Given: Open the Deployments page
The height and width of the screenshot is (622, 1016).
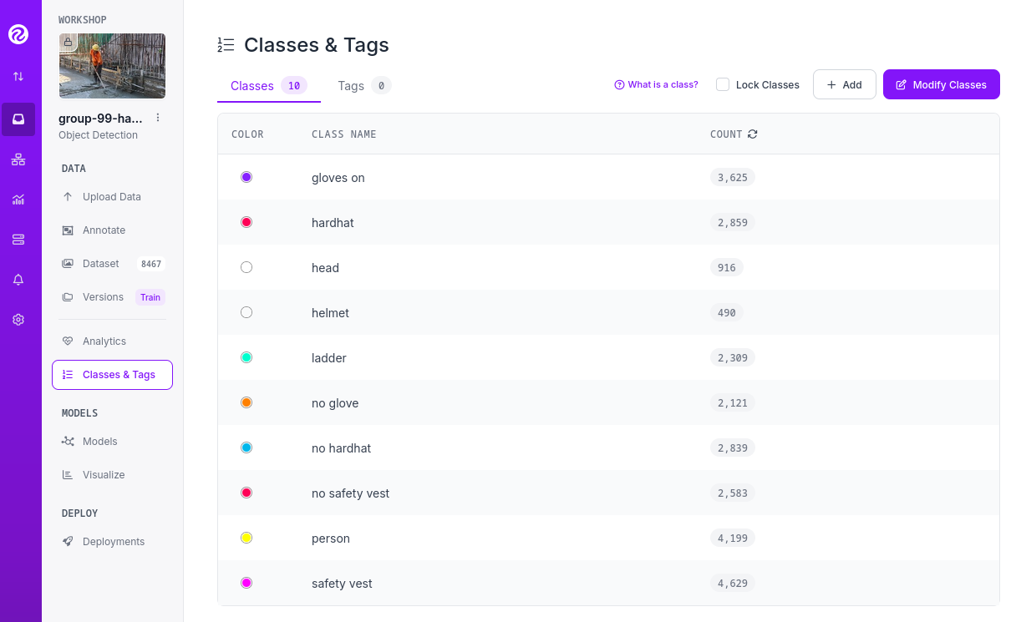Looking at the screenshot, I should tap(112, 542).
